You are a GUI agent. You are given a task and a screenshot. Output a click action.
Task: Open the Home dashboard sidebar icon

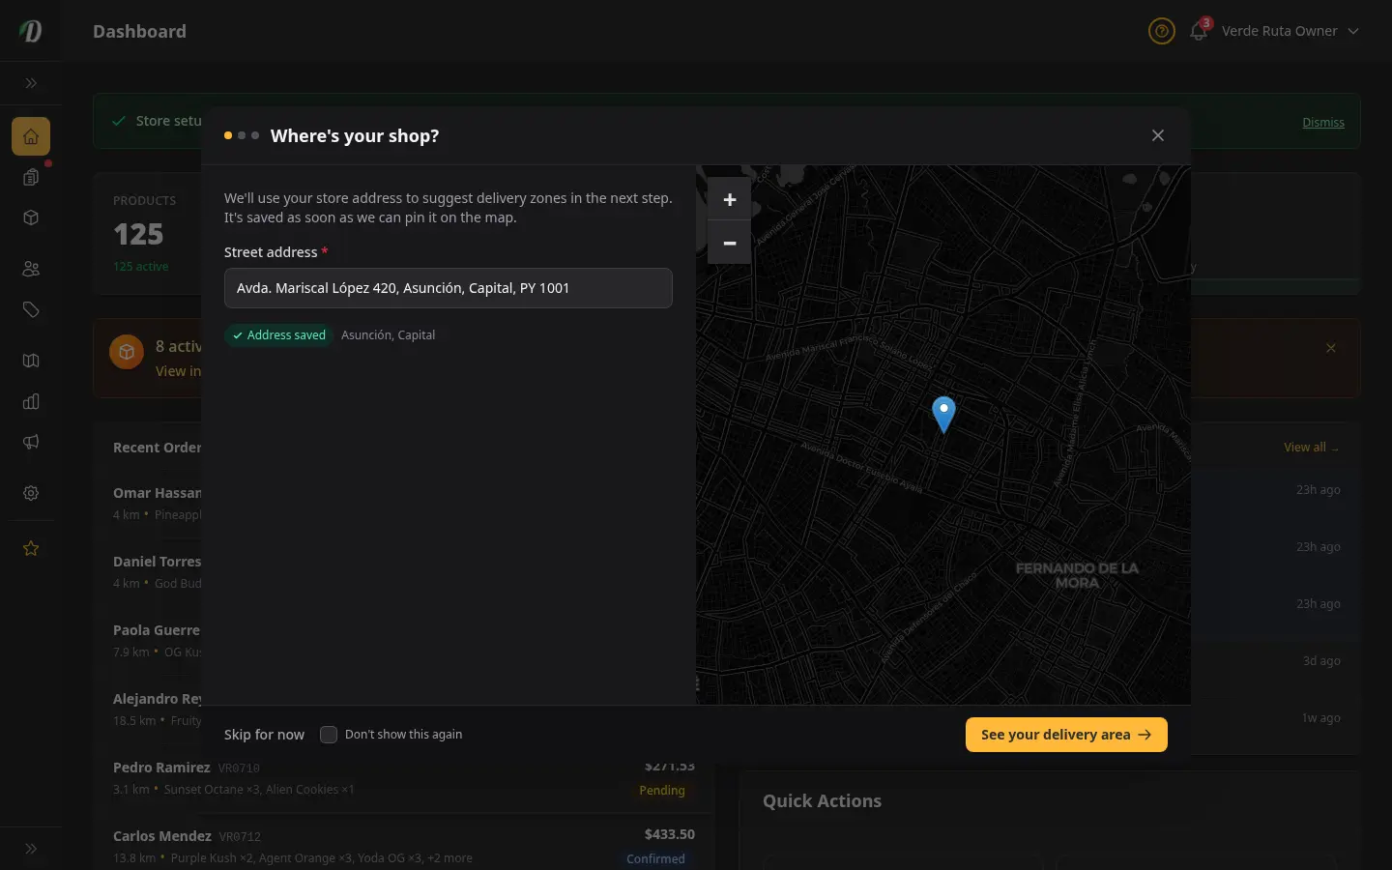(x=31, y=136)
